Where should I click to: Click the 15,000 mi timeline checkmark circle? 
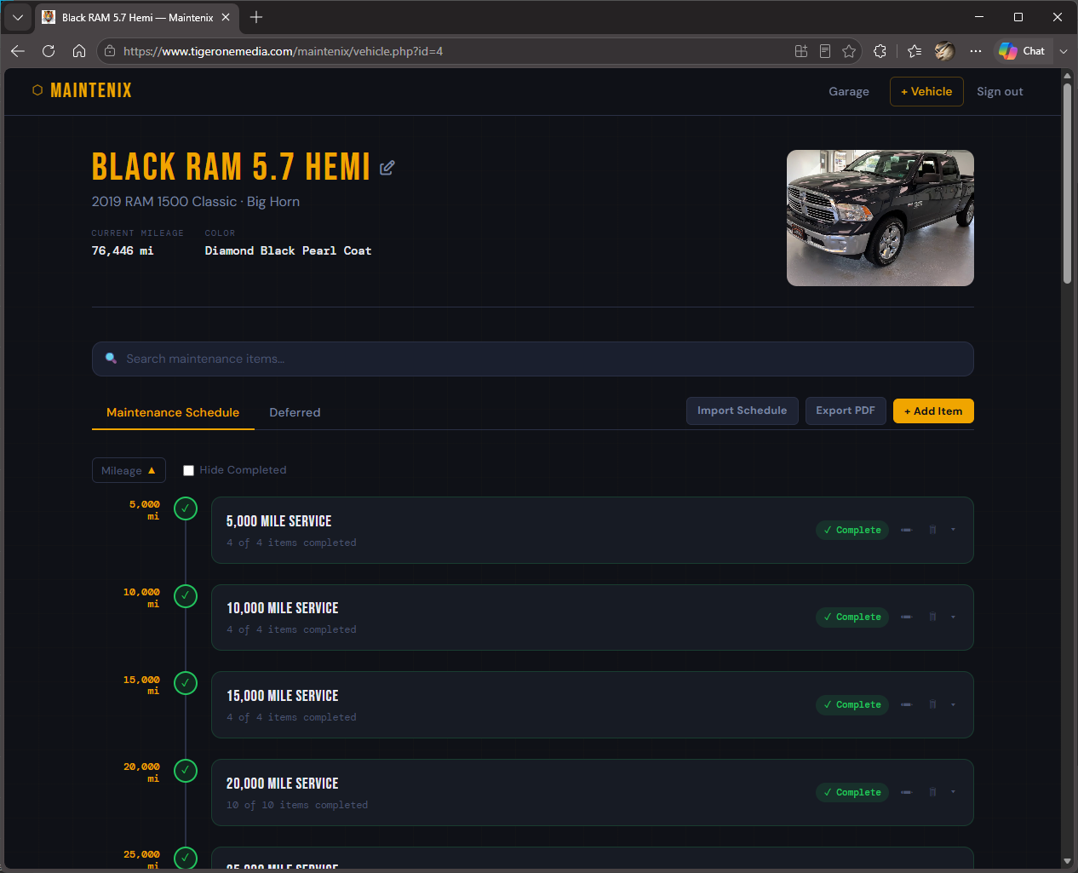coord(186,683)
